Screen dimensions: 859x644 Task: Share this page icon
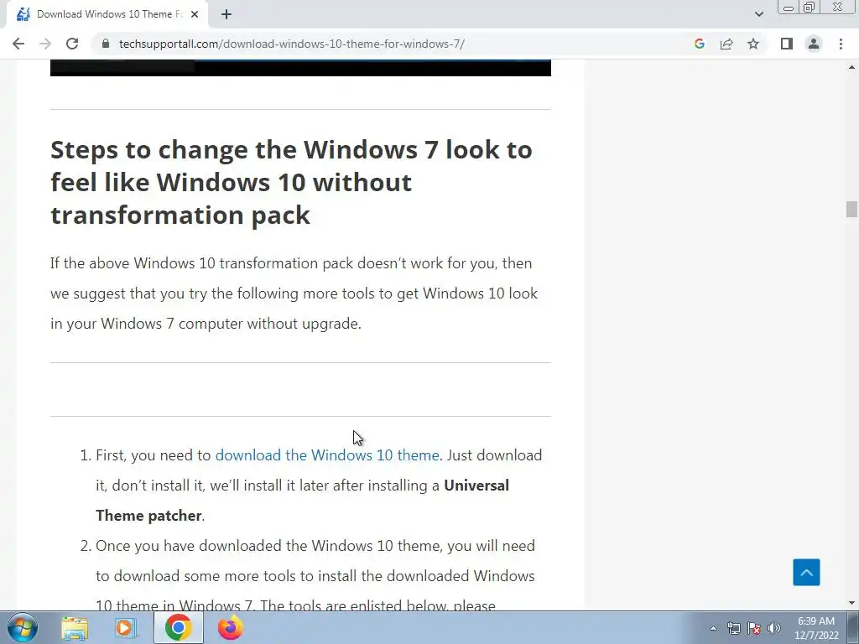tap(726, 44)
